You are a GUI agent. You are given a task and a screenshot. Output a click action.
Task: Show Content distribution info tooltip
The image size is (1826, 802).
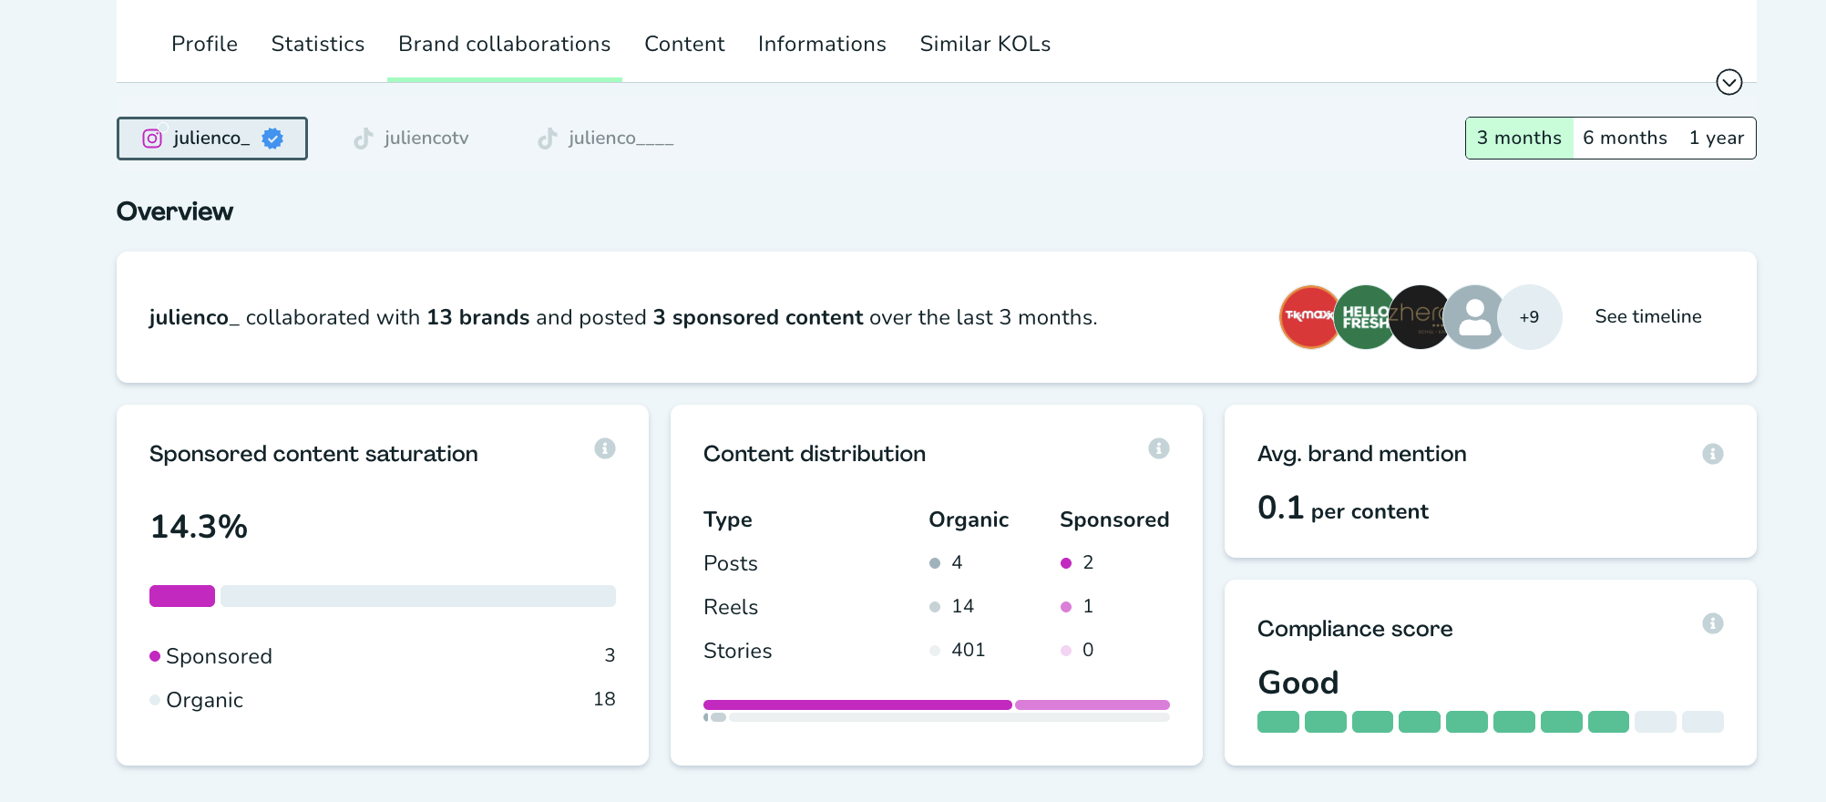pyautogui.click(x=1158, y=448)
